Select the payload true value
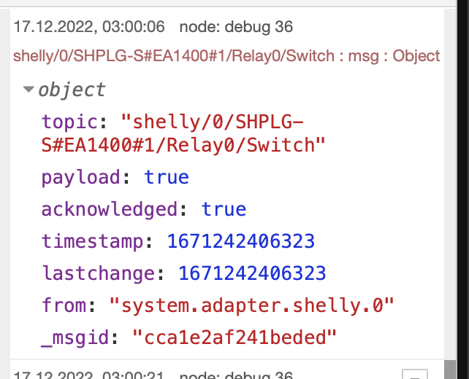The image size is (469, 379). tap(167, 178)
